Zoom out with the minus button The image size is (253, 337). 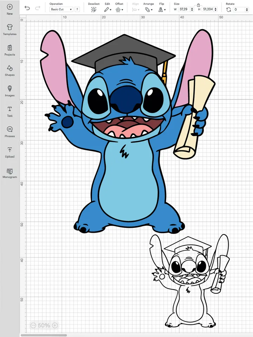33,325
